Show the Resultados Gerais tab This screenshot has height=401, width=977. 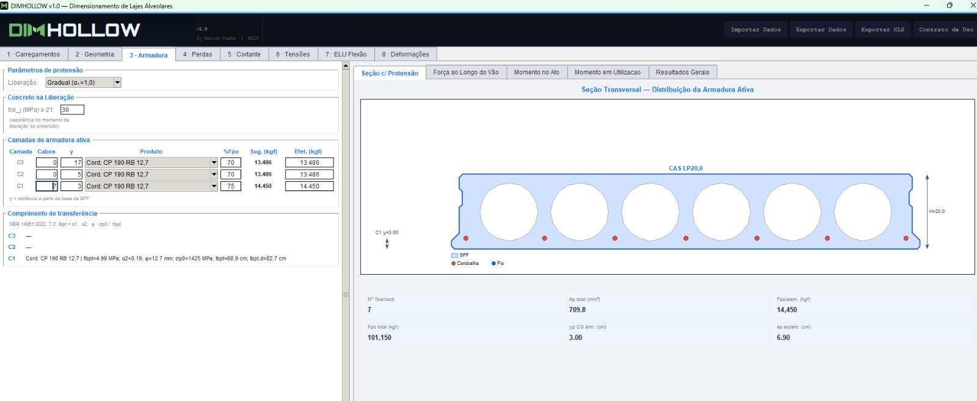coord(683,72)
